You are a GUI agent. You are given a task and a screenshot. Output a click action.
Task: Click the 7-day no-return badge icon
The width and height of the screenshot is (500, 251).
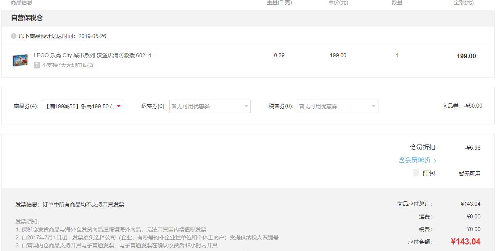click(x=37, y=65)
